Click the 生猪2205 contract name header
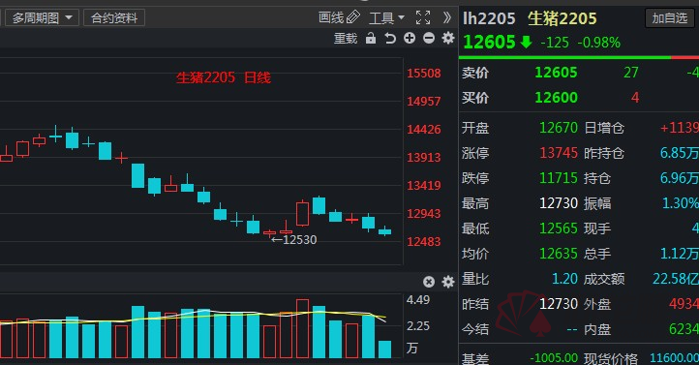This screenshot has width=699, height=365. 562,18
